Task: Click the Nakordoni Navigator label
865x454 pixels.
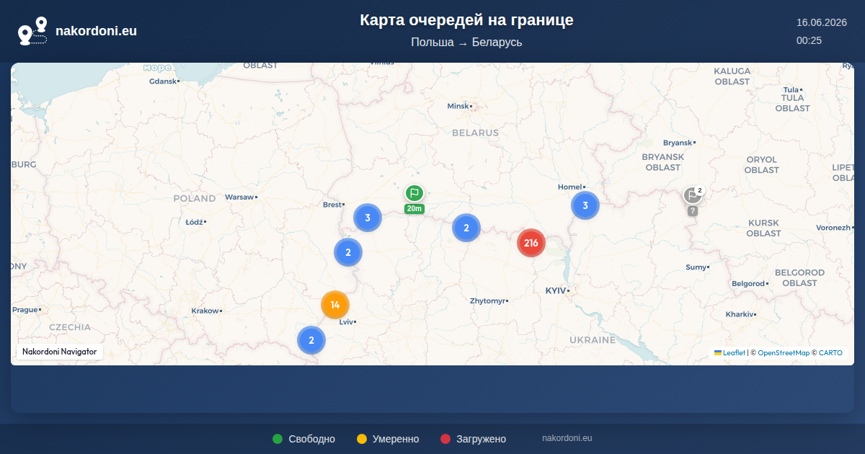Action: pos(60,352)
